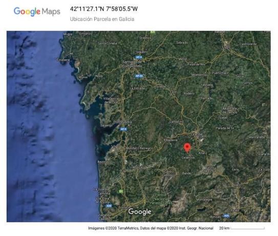
Task: Click the Ubicación Parcela en Galicia subtitle
Action: click(x=102, y=19)
